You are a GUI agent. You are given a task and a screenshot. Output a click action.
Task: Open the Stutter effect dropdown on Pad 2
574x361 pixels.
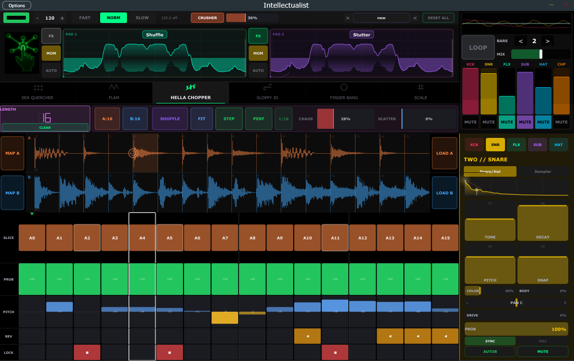pos(361,34)
